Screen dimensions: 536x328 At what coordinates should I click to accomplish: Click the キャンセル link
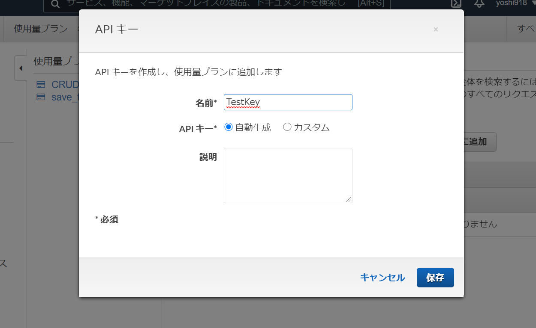tap(382, 277)
